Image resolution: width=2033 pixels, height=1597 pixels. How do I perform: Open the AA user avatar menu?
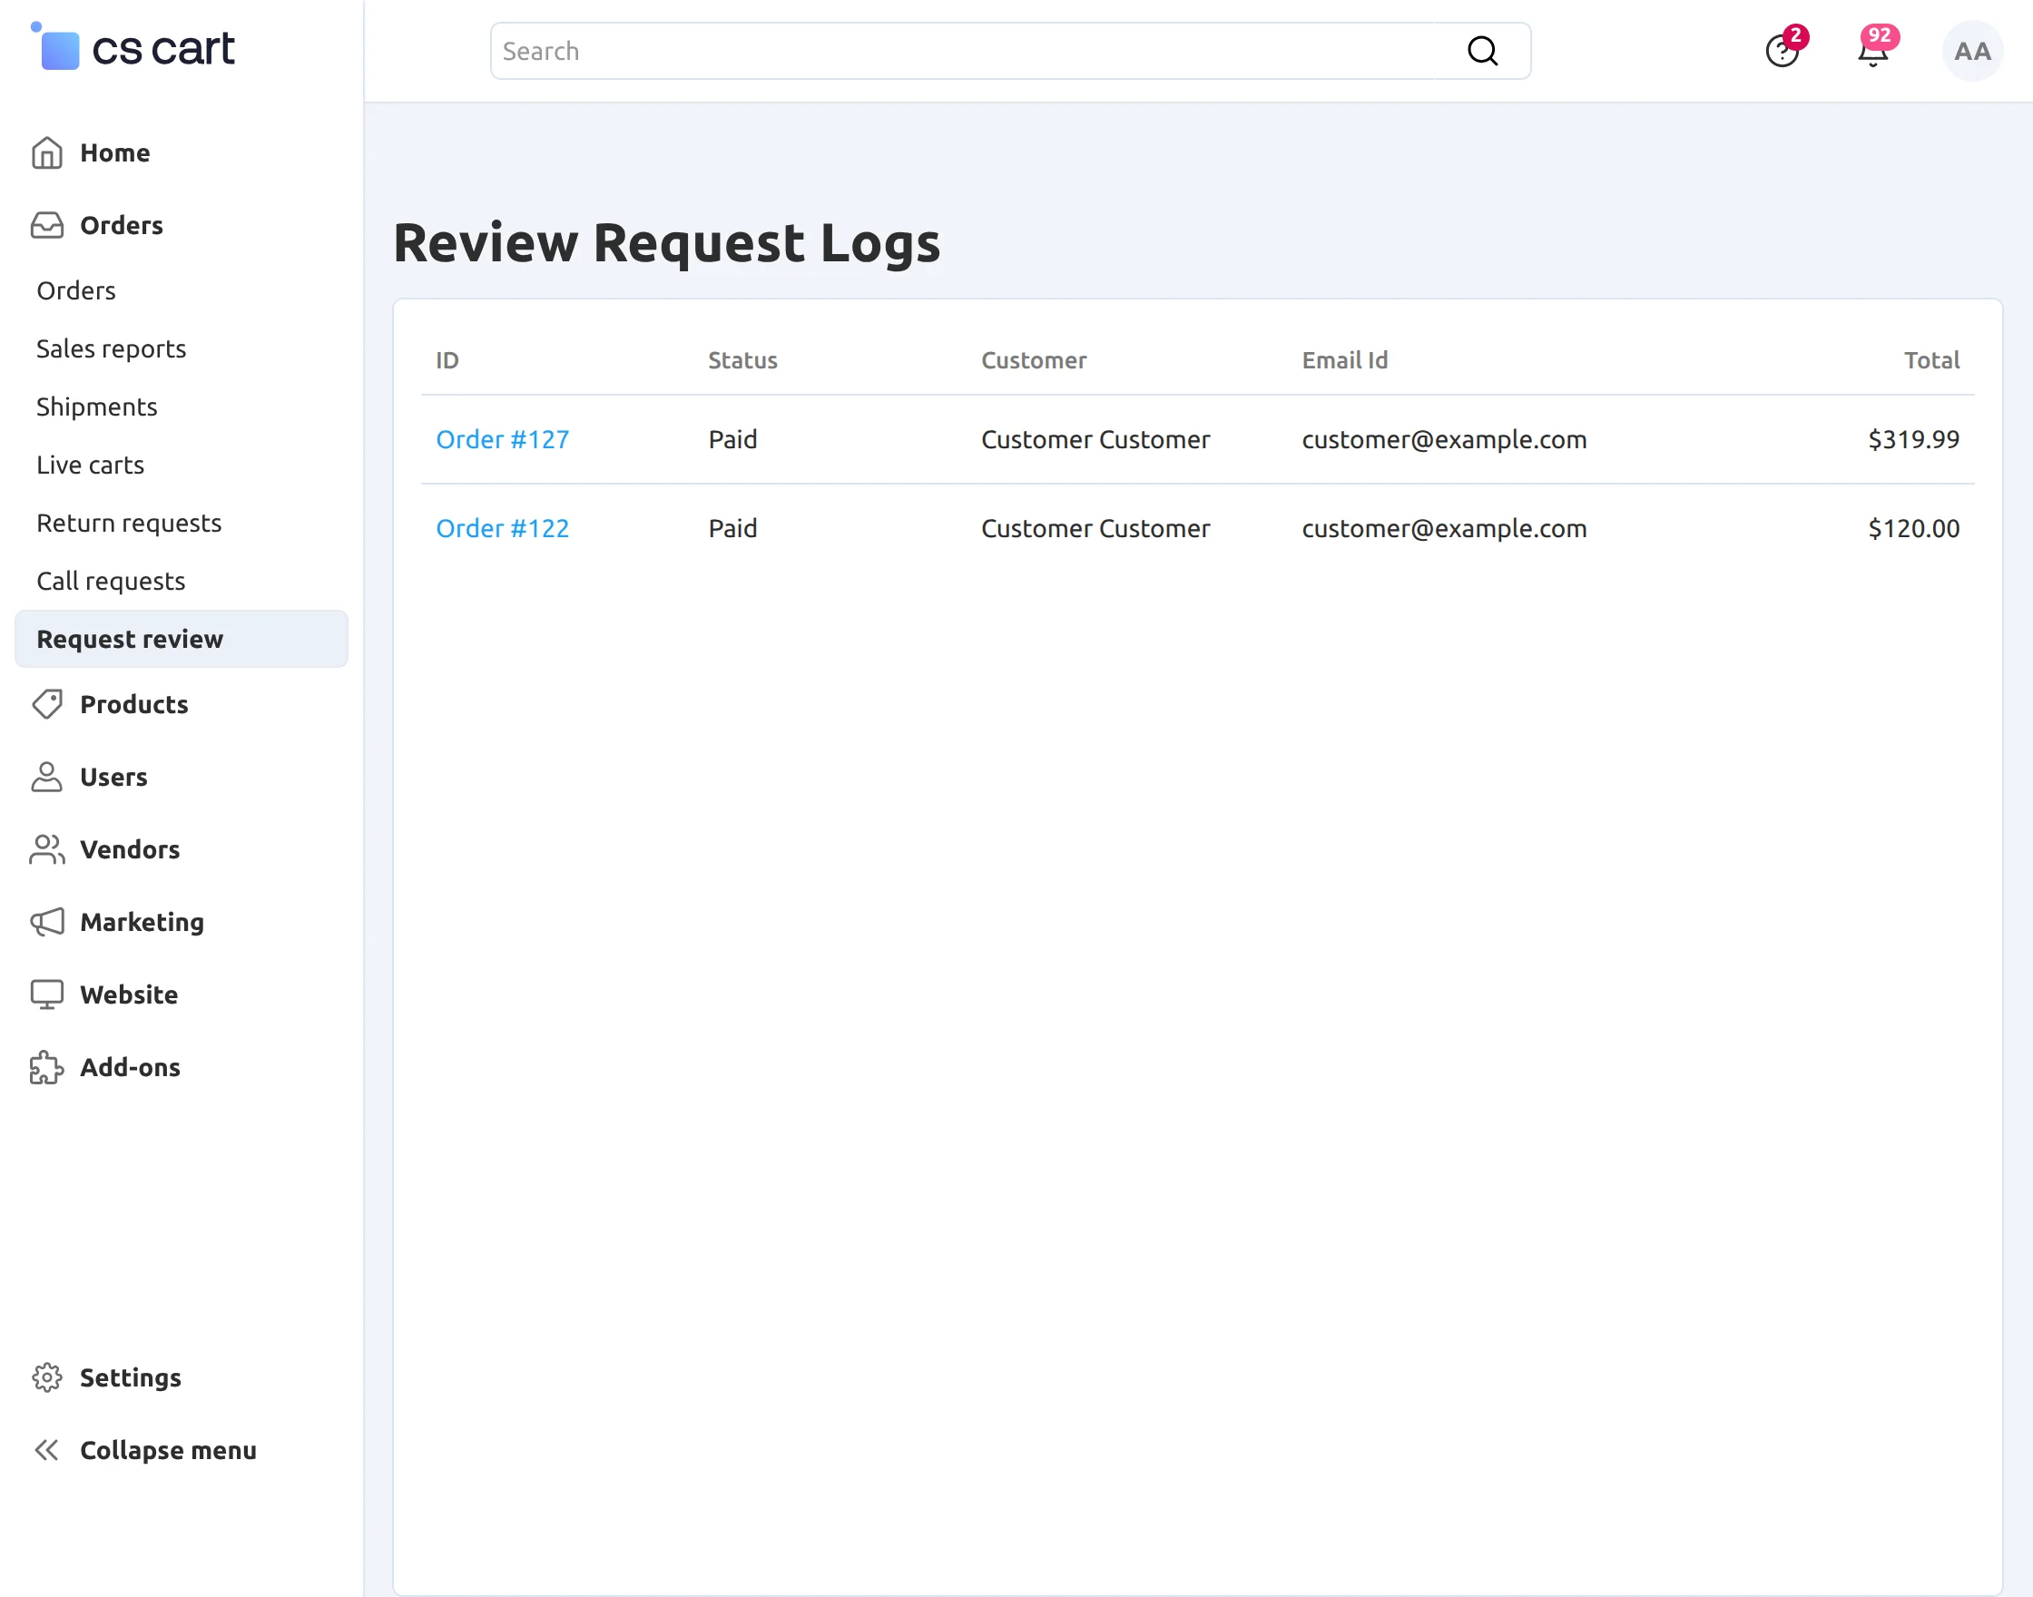1972,52
